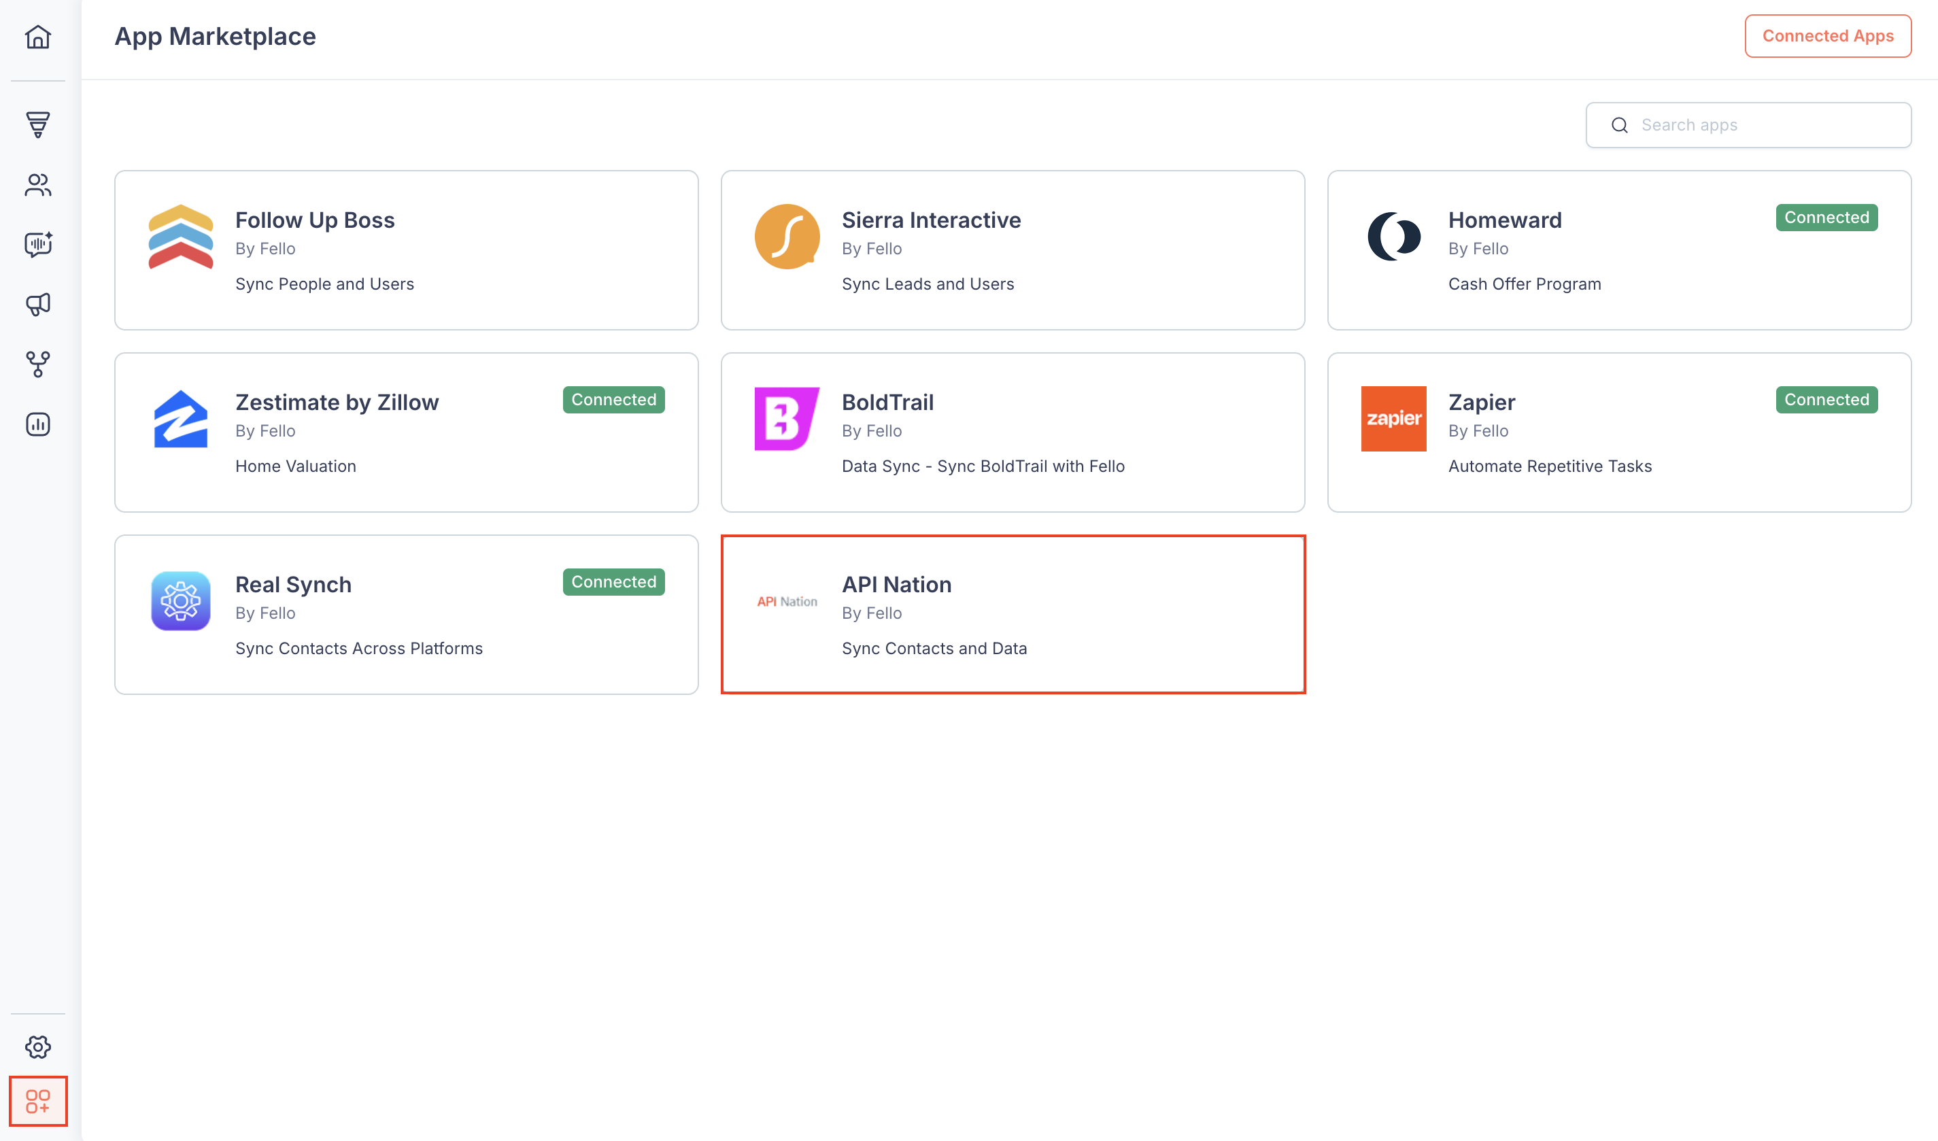Click the API Nation logo
This screenshot has width=1938, height=1141.
click(x=787, y=601)
